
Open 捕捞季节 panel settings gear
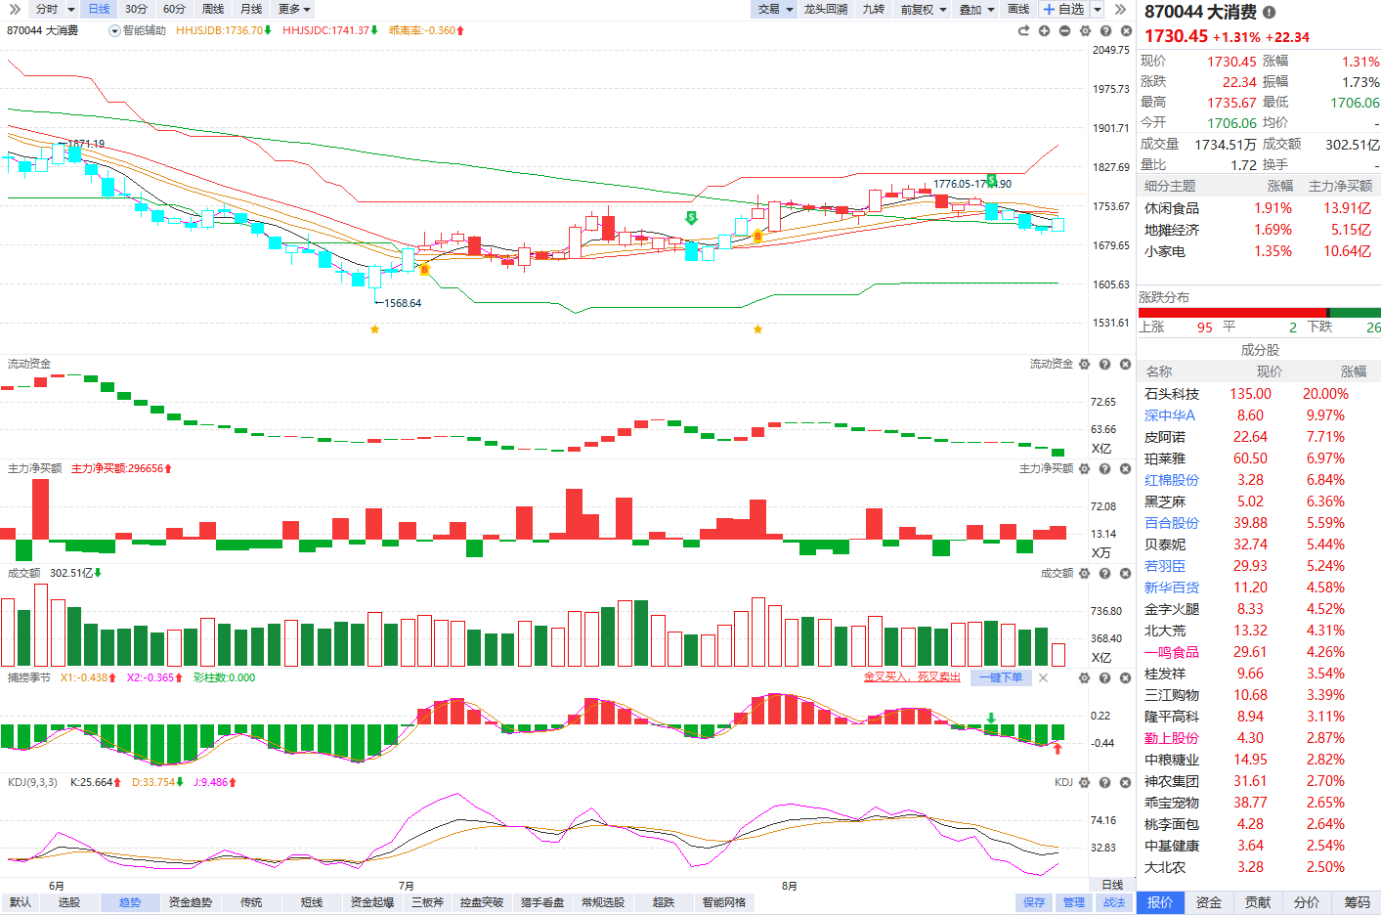click(1084, 677)
